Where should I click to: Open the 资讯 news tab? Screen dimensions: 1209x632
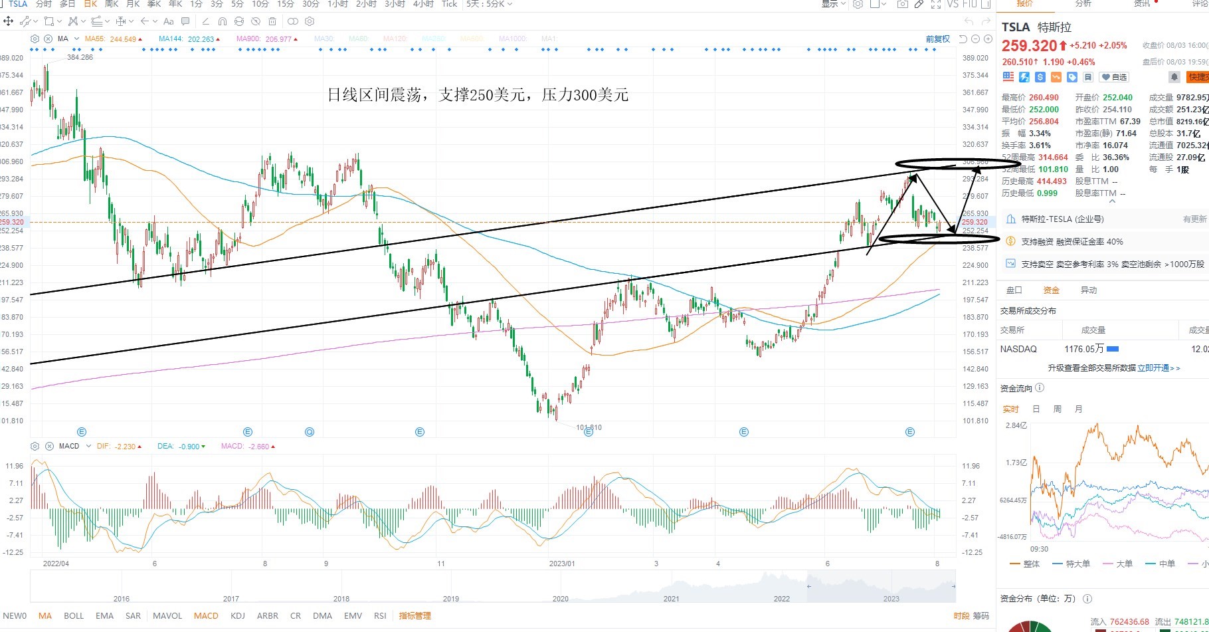(x=1142, y=4)
